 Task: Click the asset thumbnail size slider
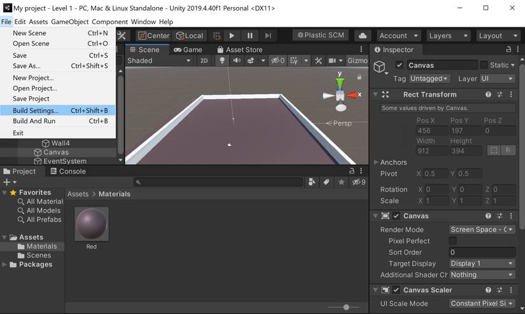[x=346, y=307]
